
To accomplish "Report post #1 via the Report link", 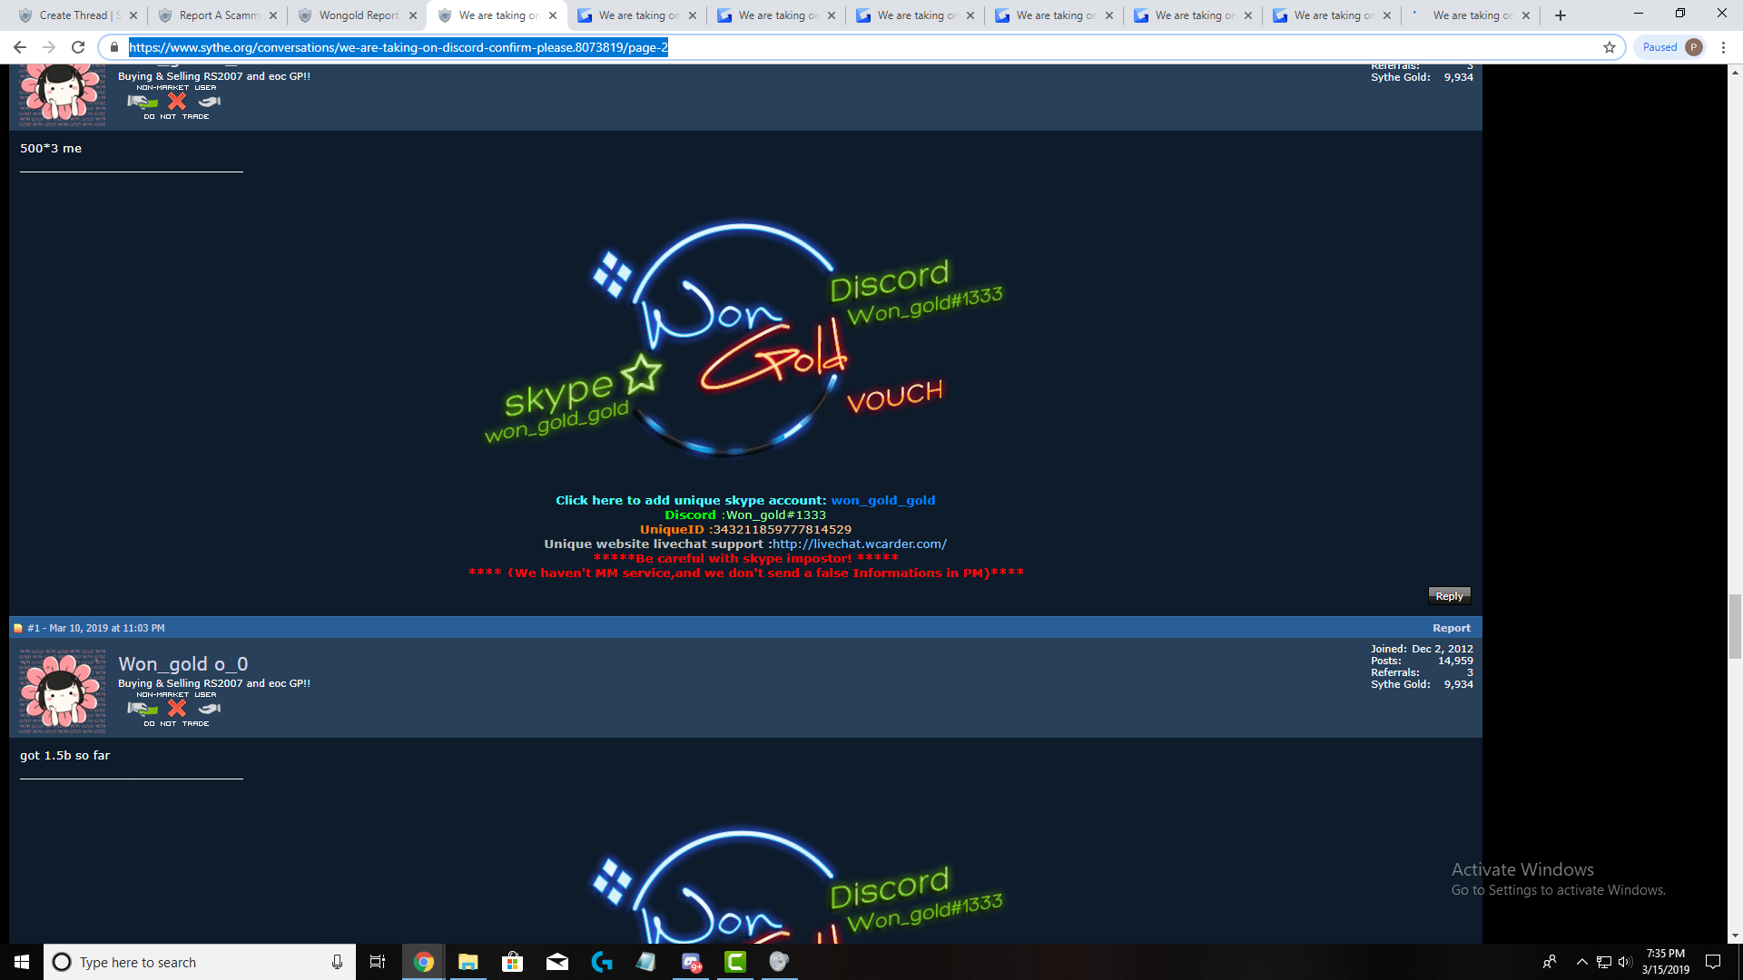I will coord(1451,628).
